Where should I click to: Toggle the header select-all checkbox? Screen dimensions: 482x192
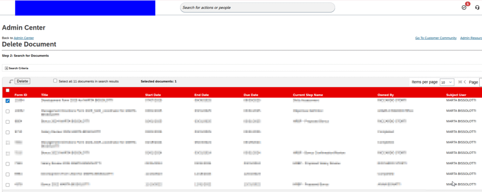(7, 90)
